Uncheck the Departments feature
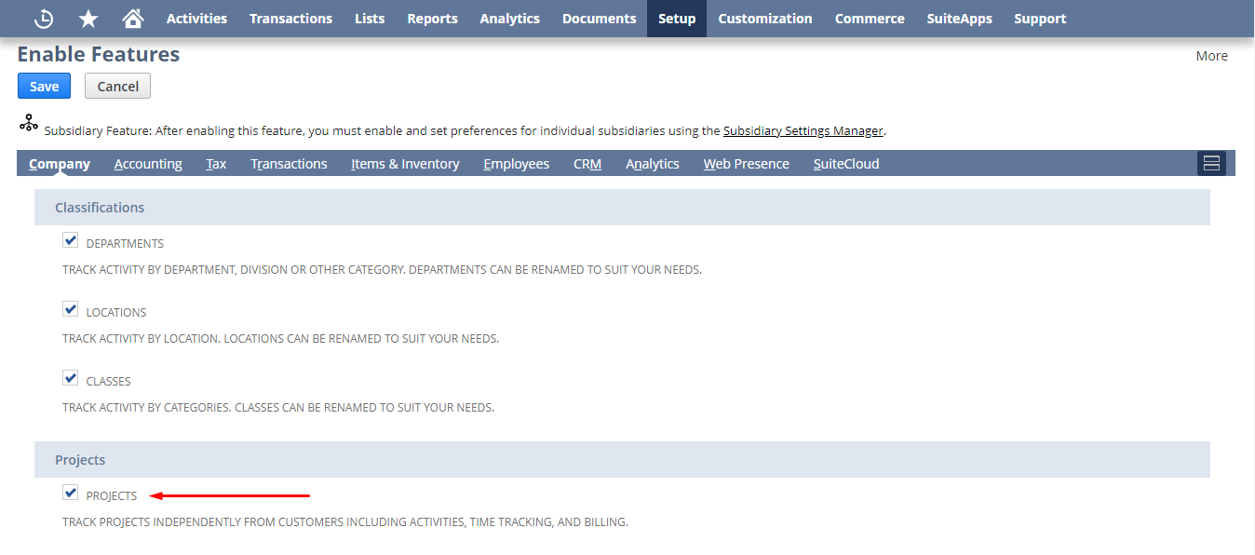 click(x=70, y=239)
